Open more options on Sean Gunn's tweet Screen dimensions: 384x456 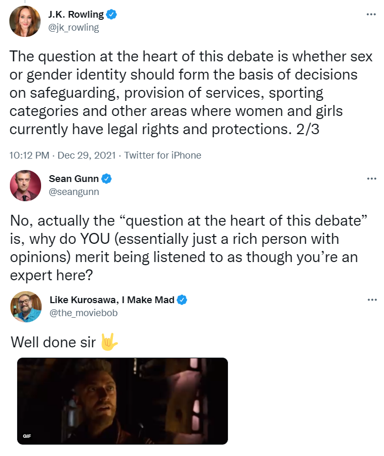point(372,178)
